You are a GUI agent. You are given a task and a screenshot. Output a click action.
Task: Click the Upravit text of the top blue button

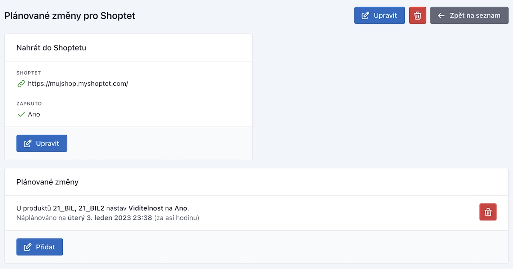click(385, 15)
